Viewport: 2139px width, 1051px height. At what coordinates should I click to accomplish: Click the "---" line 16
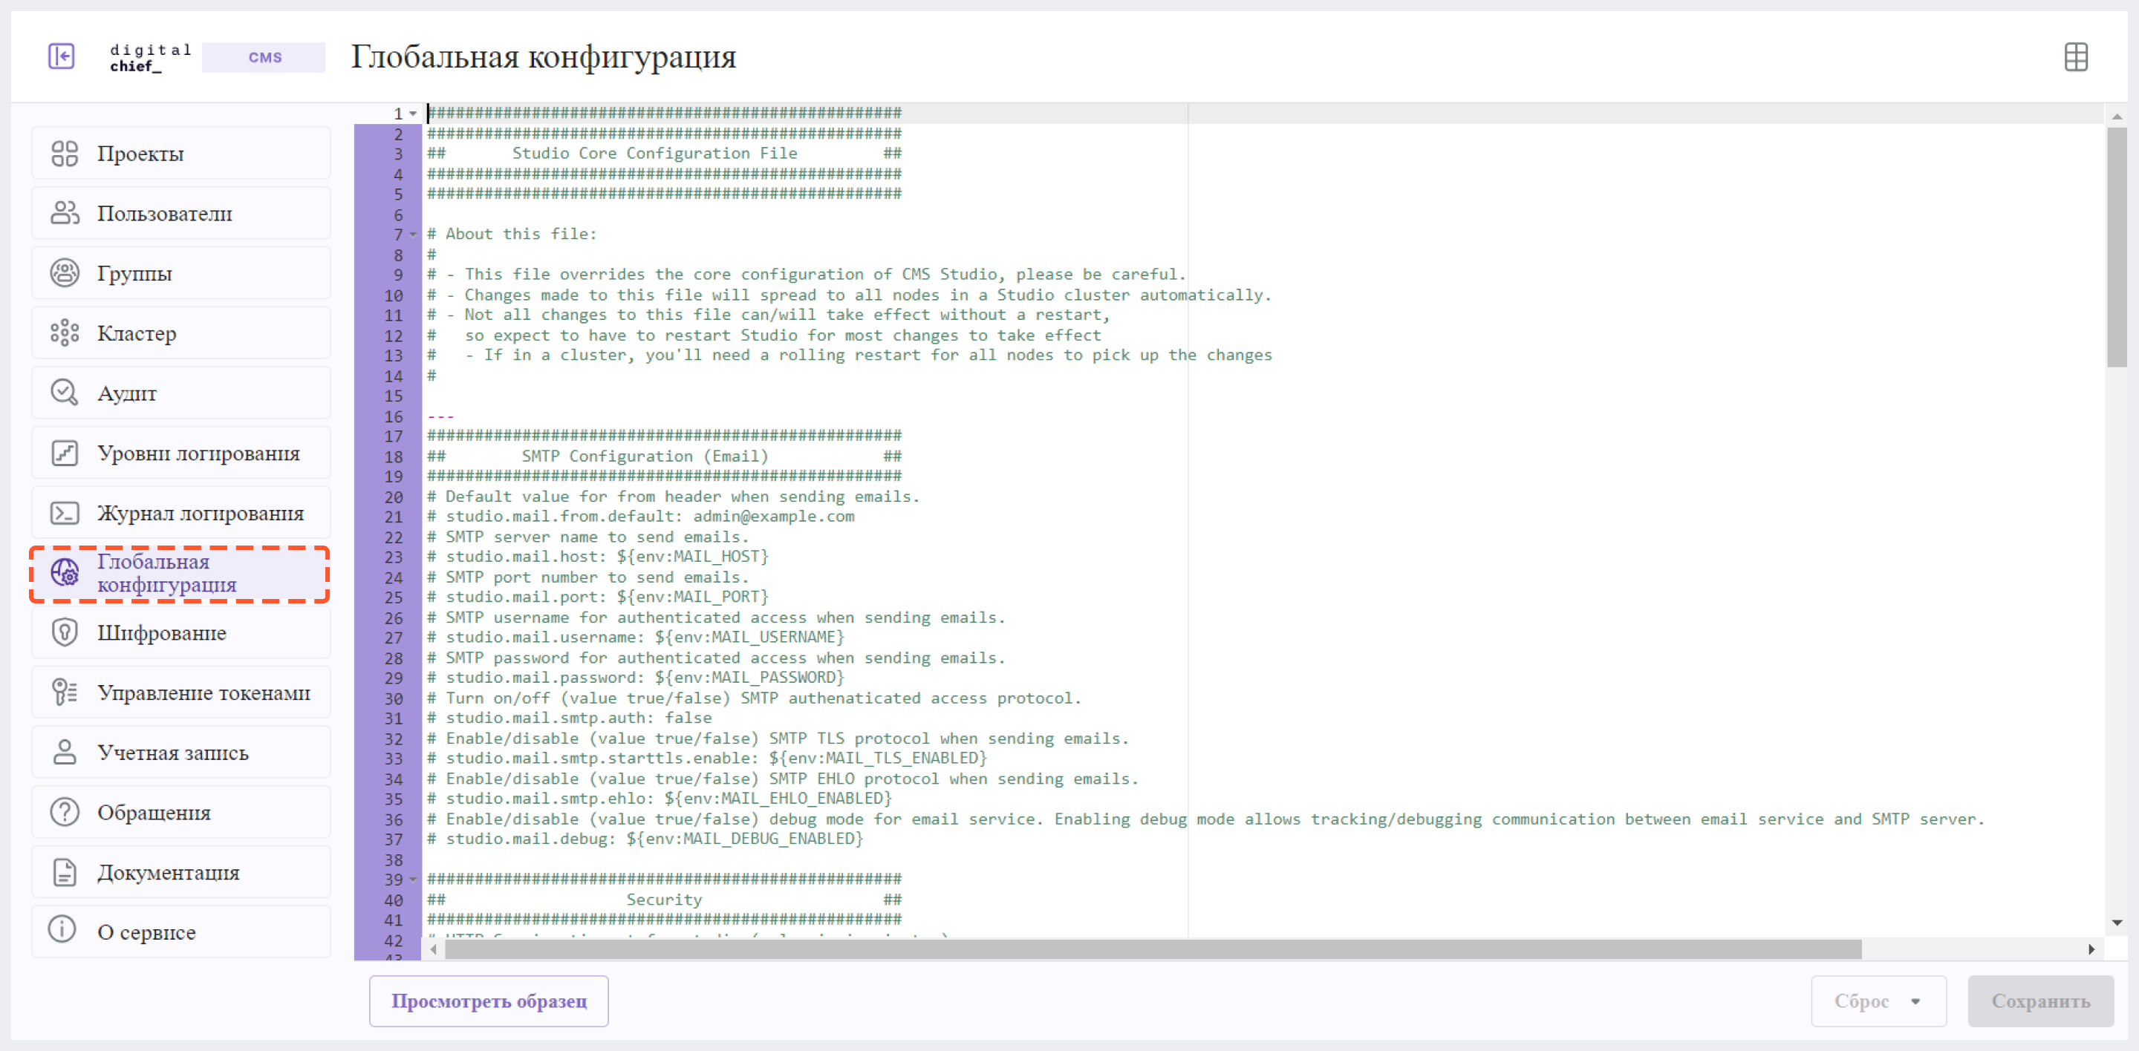pyautogui.click(x=441, y=416)
